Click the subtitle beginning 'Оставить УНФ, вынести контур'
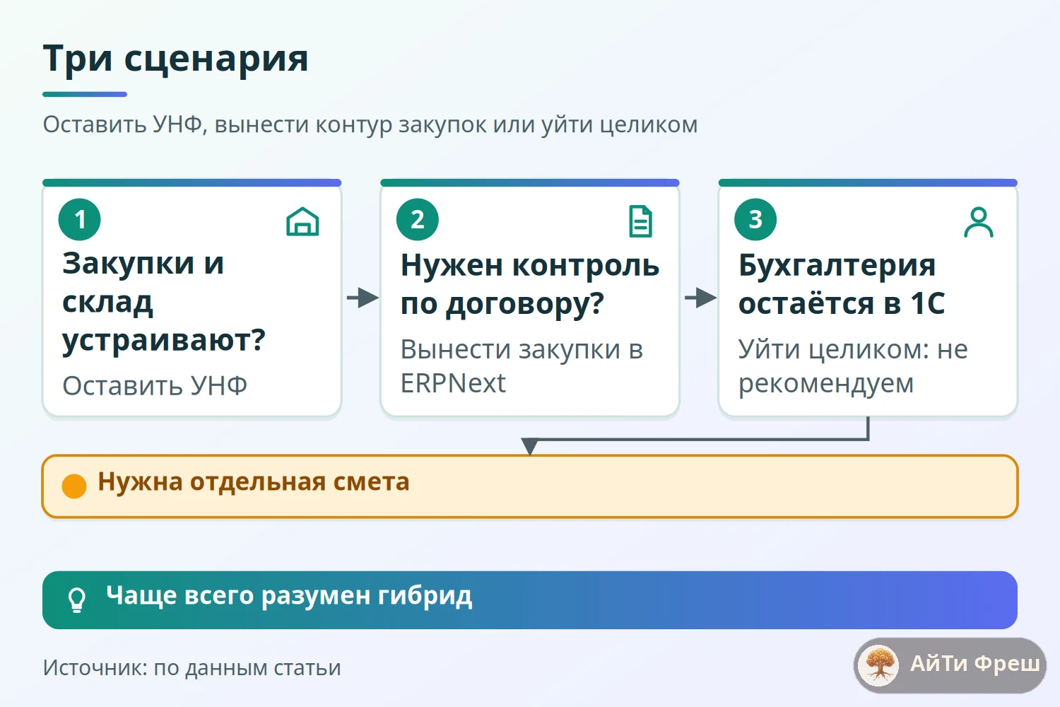 tap(370, 125)
